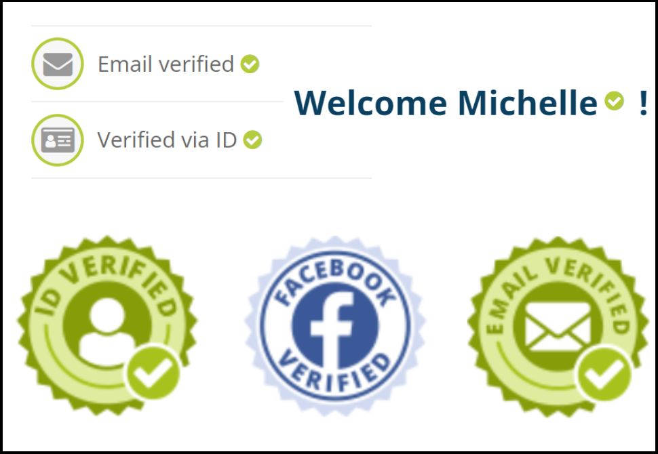Click the Welcome Michelle heading
The width and height of the screenshot is (658, 454).
click(x=471, y=103)
